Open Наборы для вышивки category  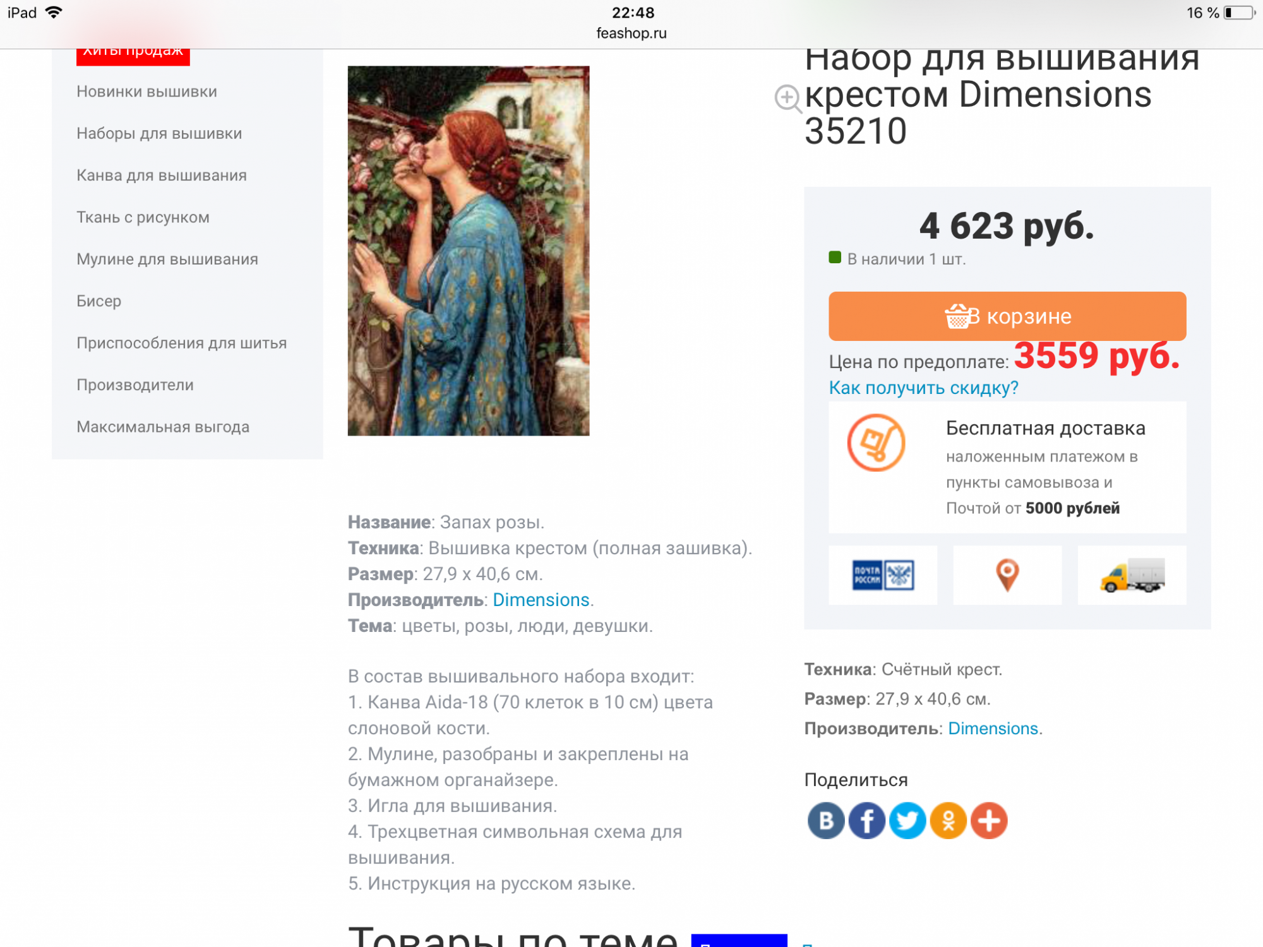[159, 133]
